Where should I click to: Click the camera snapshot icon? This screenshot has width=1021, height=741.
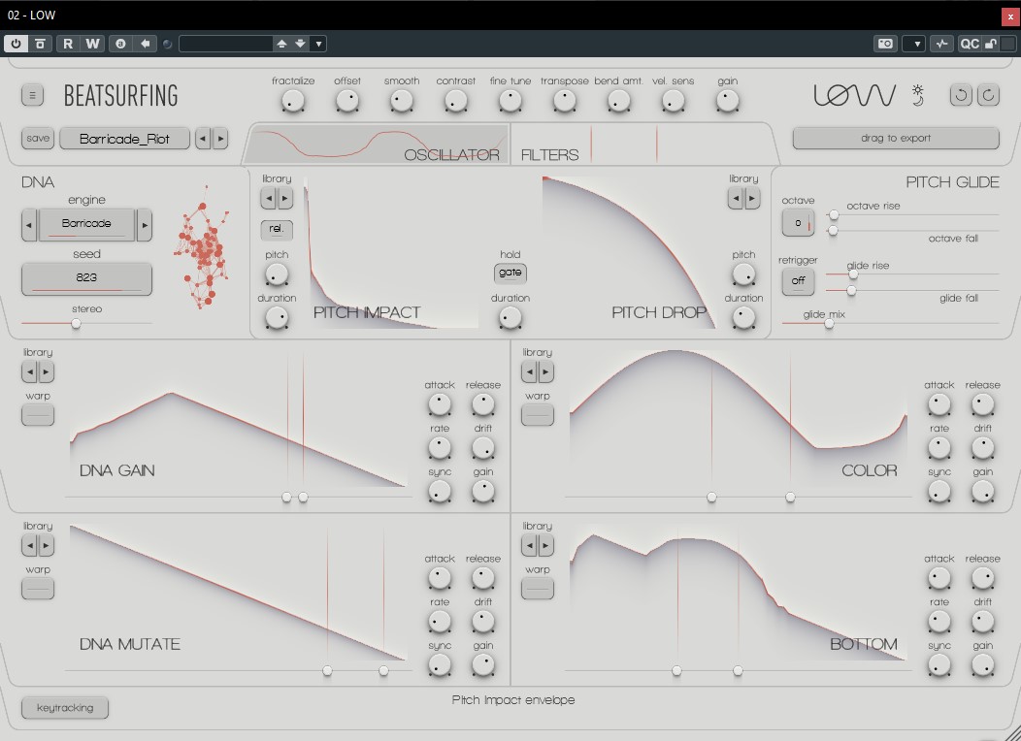pos(885,44)
